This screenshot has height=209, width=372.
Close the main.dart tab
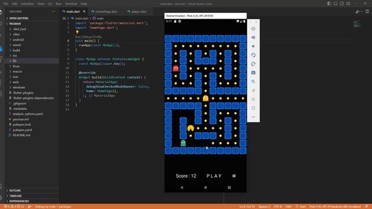(84, 12)
